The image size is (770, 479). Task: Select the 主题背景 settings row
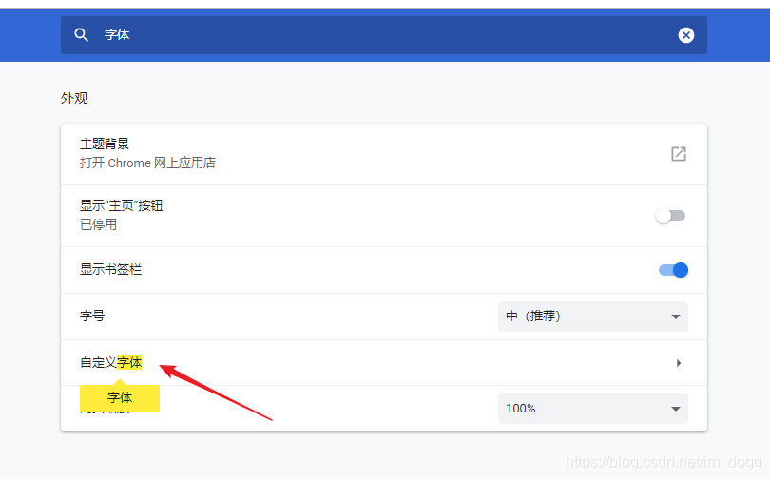380,154
